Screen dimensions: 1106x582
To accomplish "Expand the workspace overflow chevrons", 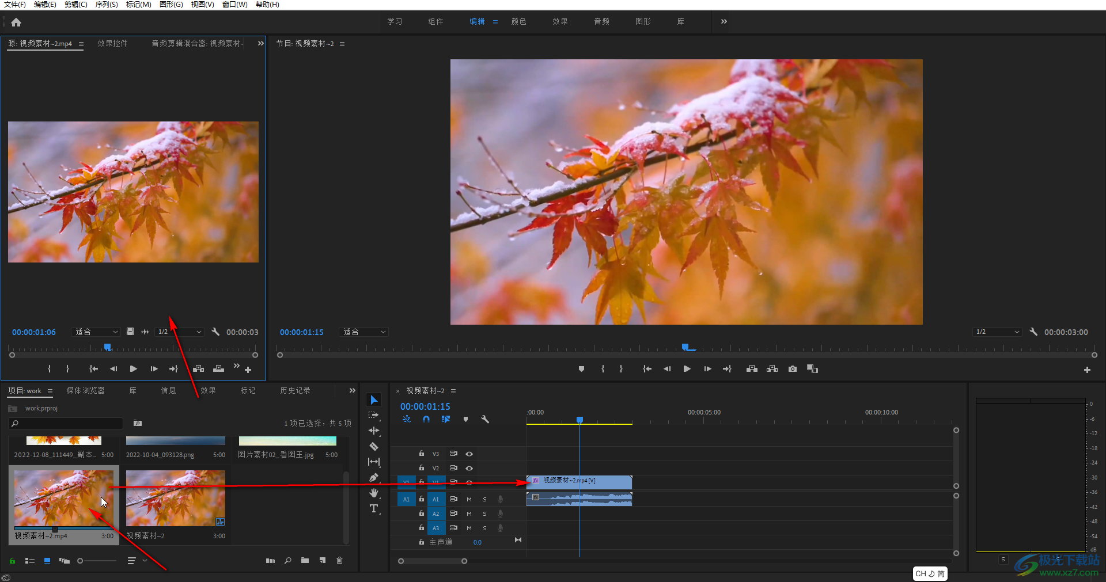I will coord(724,21).
